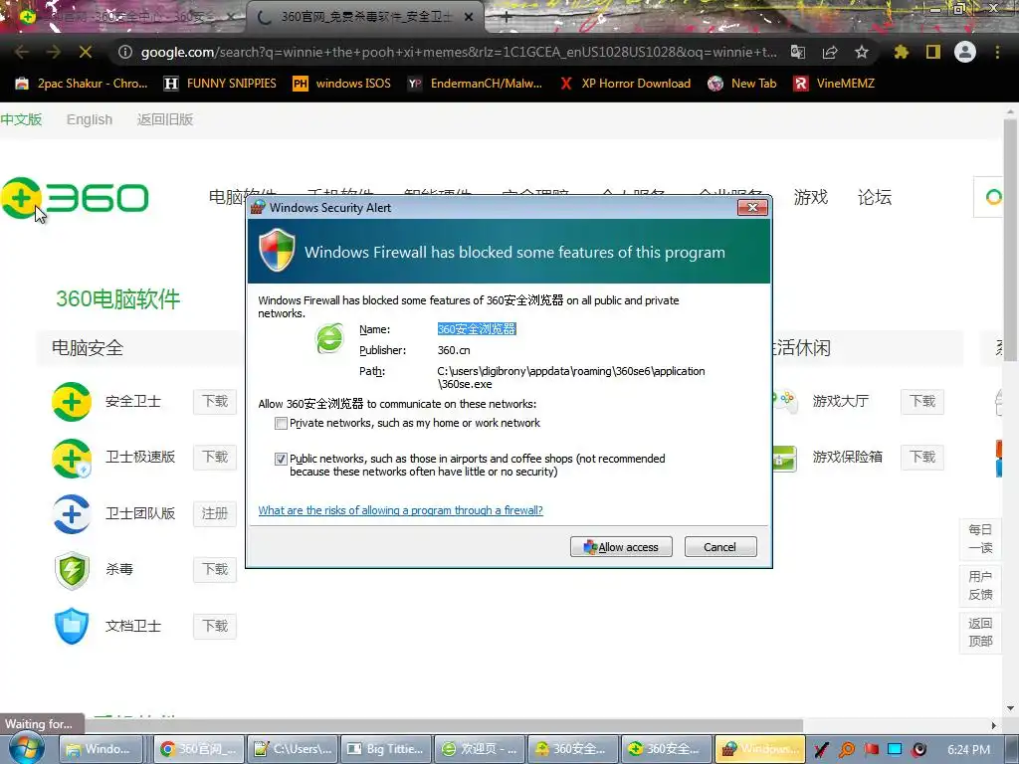Open the 论坛 navigation item
Screen dimensions: 1019x764
[x=874, y=197]
